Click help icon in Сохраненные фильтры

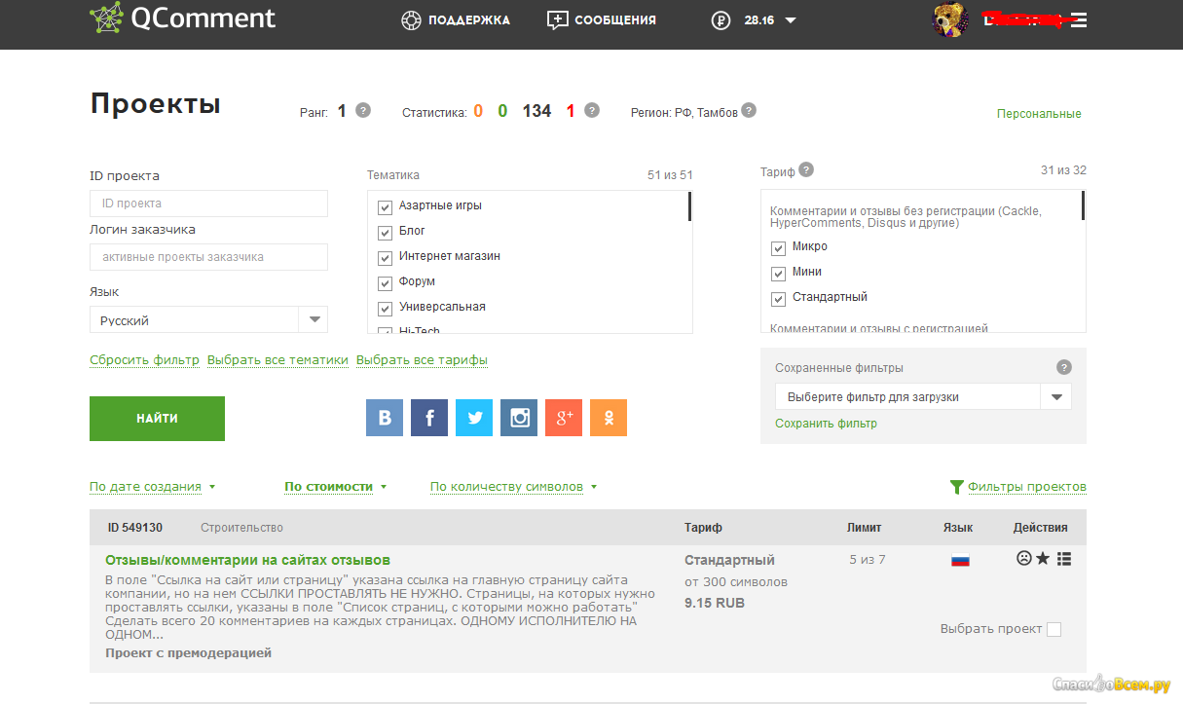[1064, 367]
